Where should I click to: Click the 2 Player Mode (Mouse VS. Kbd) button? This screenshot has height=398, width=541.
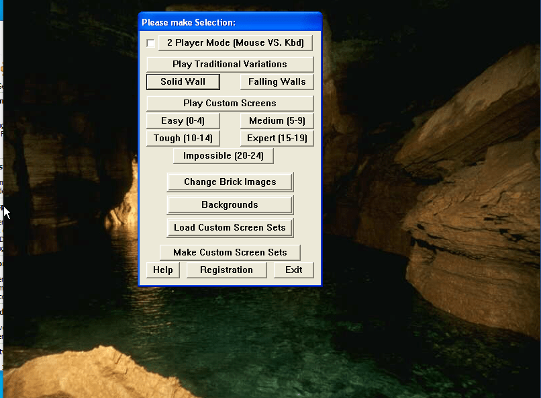coord(236,43)
